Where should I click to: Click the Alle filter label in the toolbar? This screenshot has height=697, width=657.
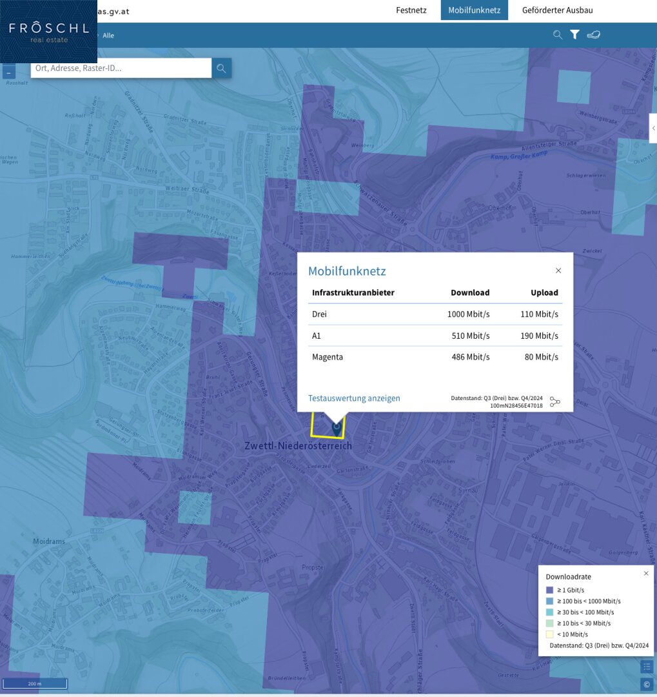(108, 35)
